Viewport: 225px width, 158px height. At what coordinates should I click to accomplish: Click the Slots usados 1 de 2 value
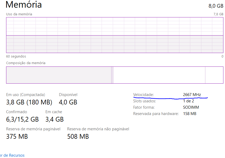pos(188,101)
